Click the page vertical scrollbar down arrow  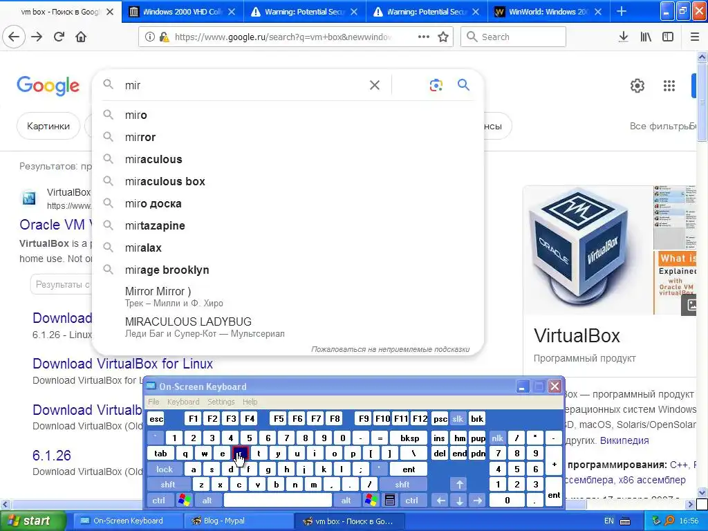point(702,492)
